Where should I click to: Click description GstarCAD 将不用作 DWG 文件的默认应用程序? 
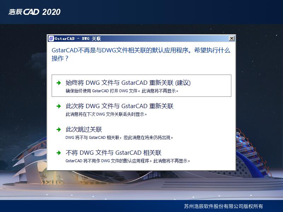point(128,161)
